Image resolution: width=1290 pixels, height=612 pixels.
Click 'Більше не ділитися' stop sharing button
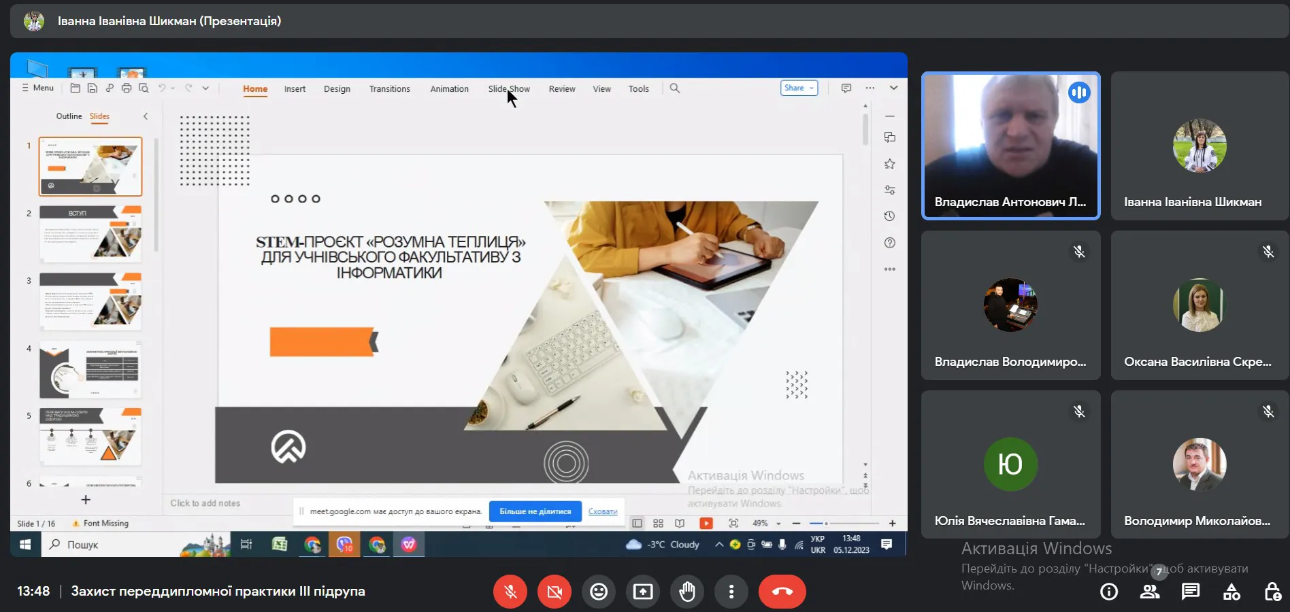[535, 511]
